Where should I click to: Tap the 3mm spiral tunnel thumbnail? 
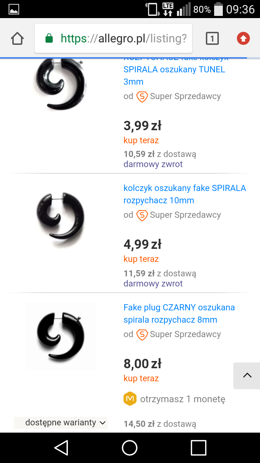point(61,84)
